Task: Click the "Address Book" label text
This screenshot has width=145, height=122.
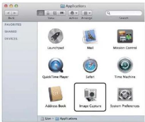Action: point(56,106)
